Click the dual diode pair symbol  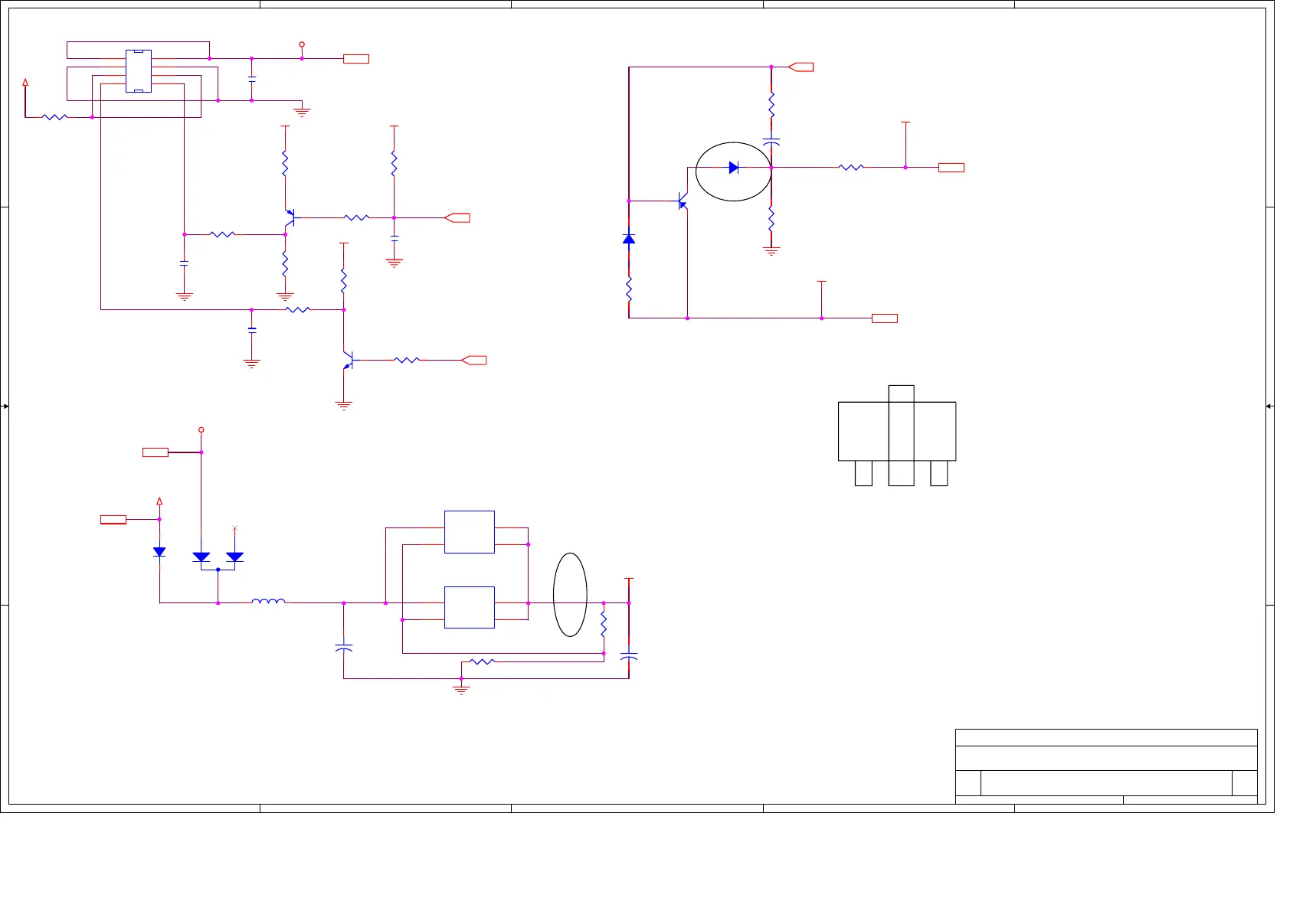218,558
